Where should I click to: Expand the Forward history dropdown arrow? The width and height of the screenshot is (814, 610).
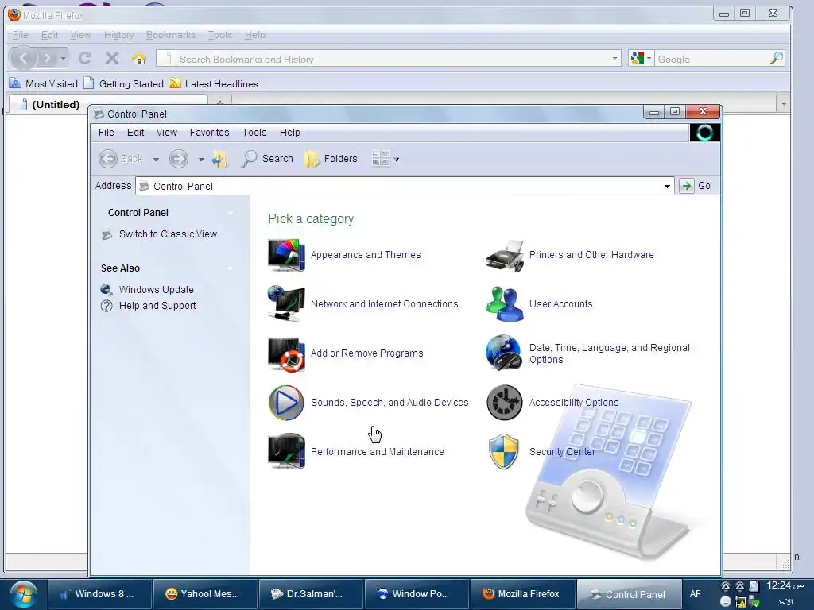point(201,159)
